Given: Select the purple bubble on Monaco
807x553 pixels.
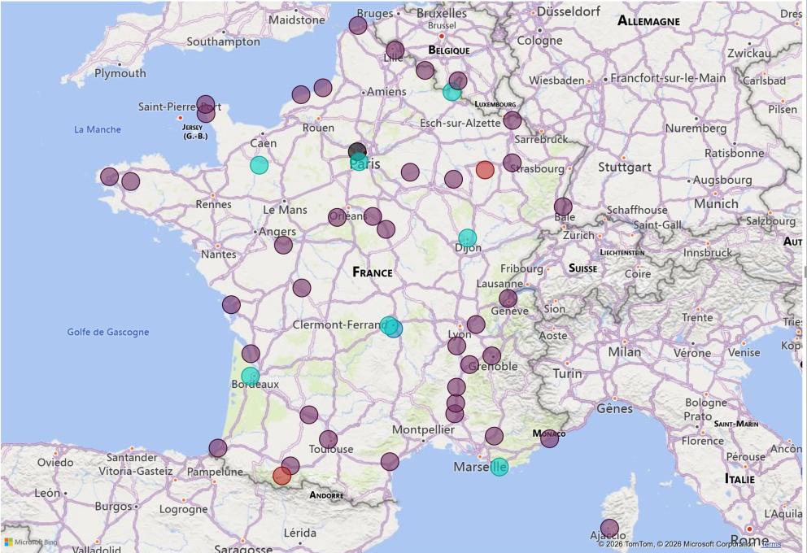Looking at the screenshot, I should coord(550,438).
